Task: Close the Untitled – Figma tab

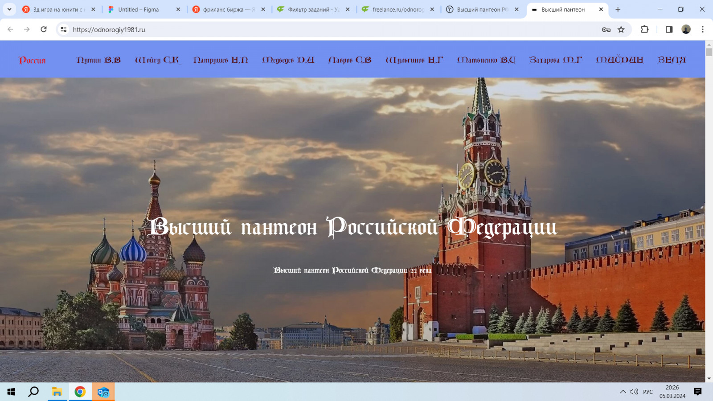Action: click(178, 9)
